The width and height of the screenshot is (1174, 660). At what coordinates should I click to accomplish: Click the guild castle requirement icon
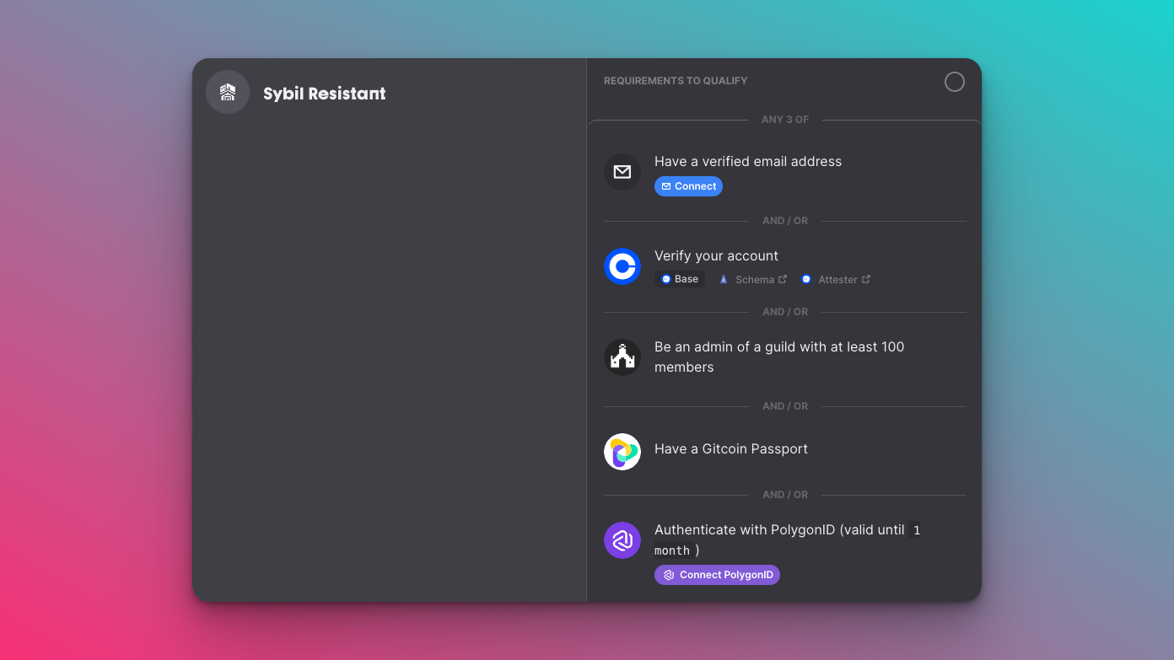(622, 357)
